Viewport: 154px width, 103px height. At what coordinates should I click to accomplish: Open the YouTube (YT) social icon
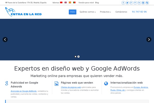click(x=135, y=3)
